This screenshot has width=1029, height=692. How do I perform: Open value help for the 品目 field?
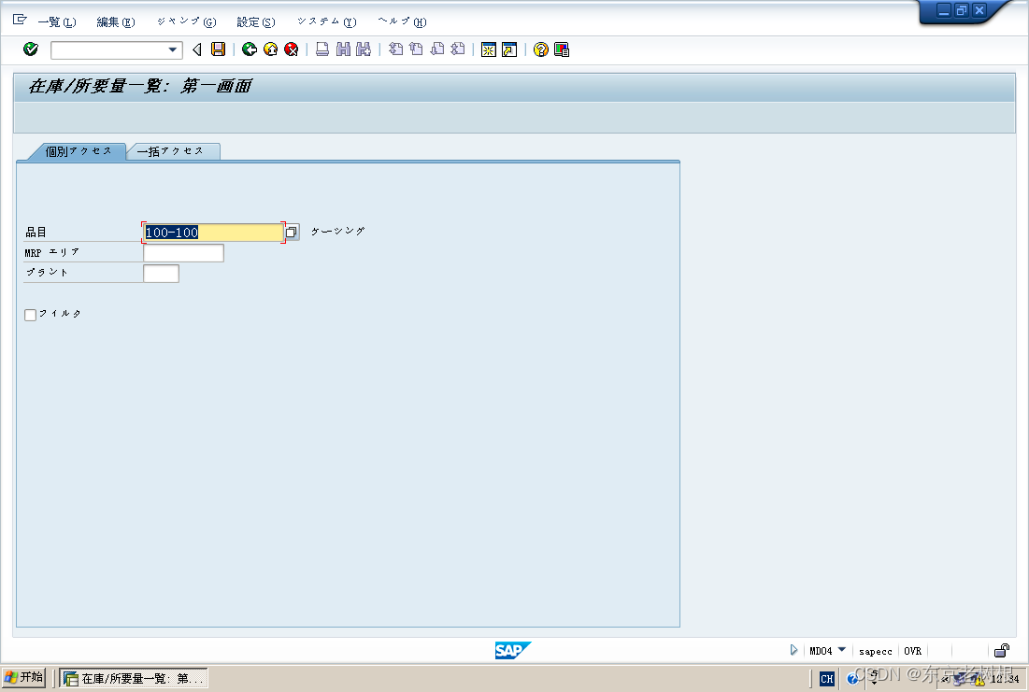tap(291, 232)
